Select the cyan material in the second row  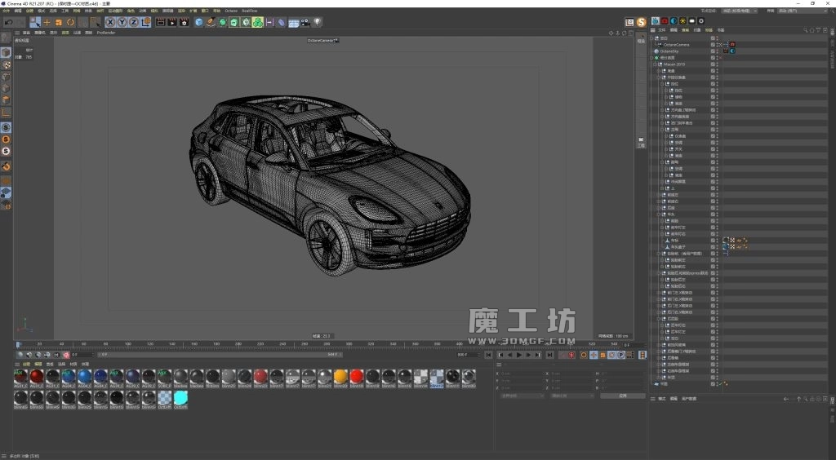coord(180,397)
